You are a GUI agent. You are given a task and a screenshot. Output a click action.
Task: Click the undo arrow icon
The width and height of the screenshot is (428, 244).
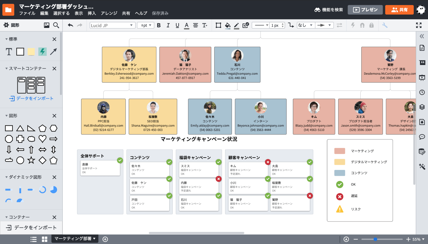pyautogui.click(x=70, y=25)
